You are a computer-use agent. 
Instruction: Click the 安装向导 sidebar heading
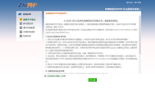[x=27, y=14]
